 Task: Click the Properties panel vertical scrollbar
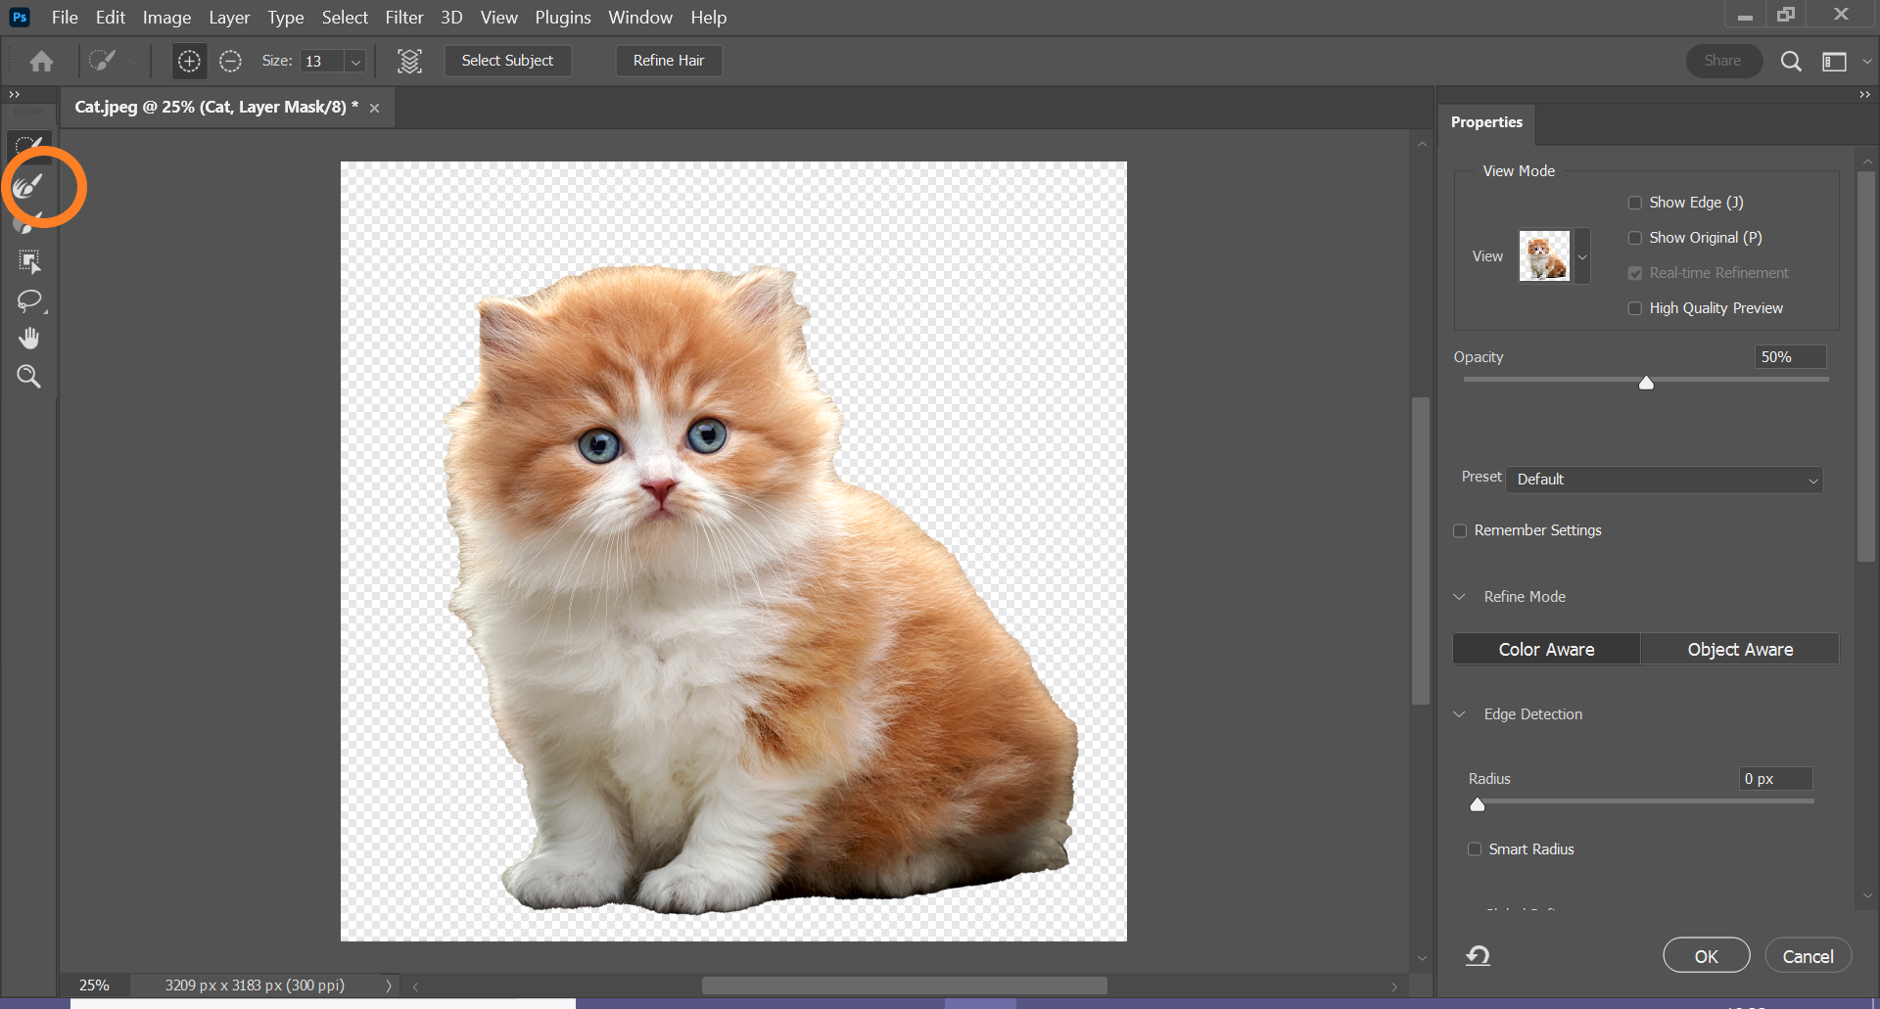1866,367
